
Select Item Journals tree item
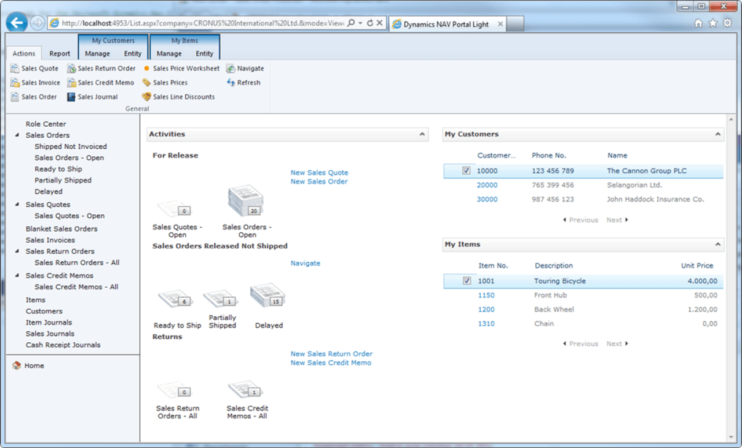click(49, 323)
